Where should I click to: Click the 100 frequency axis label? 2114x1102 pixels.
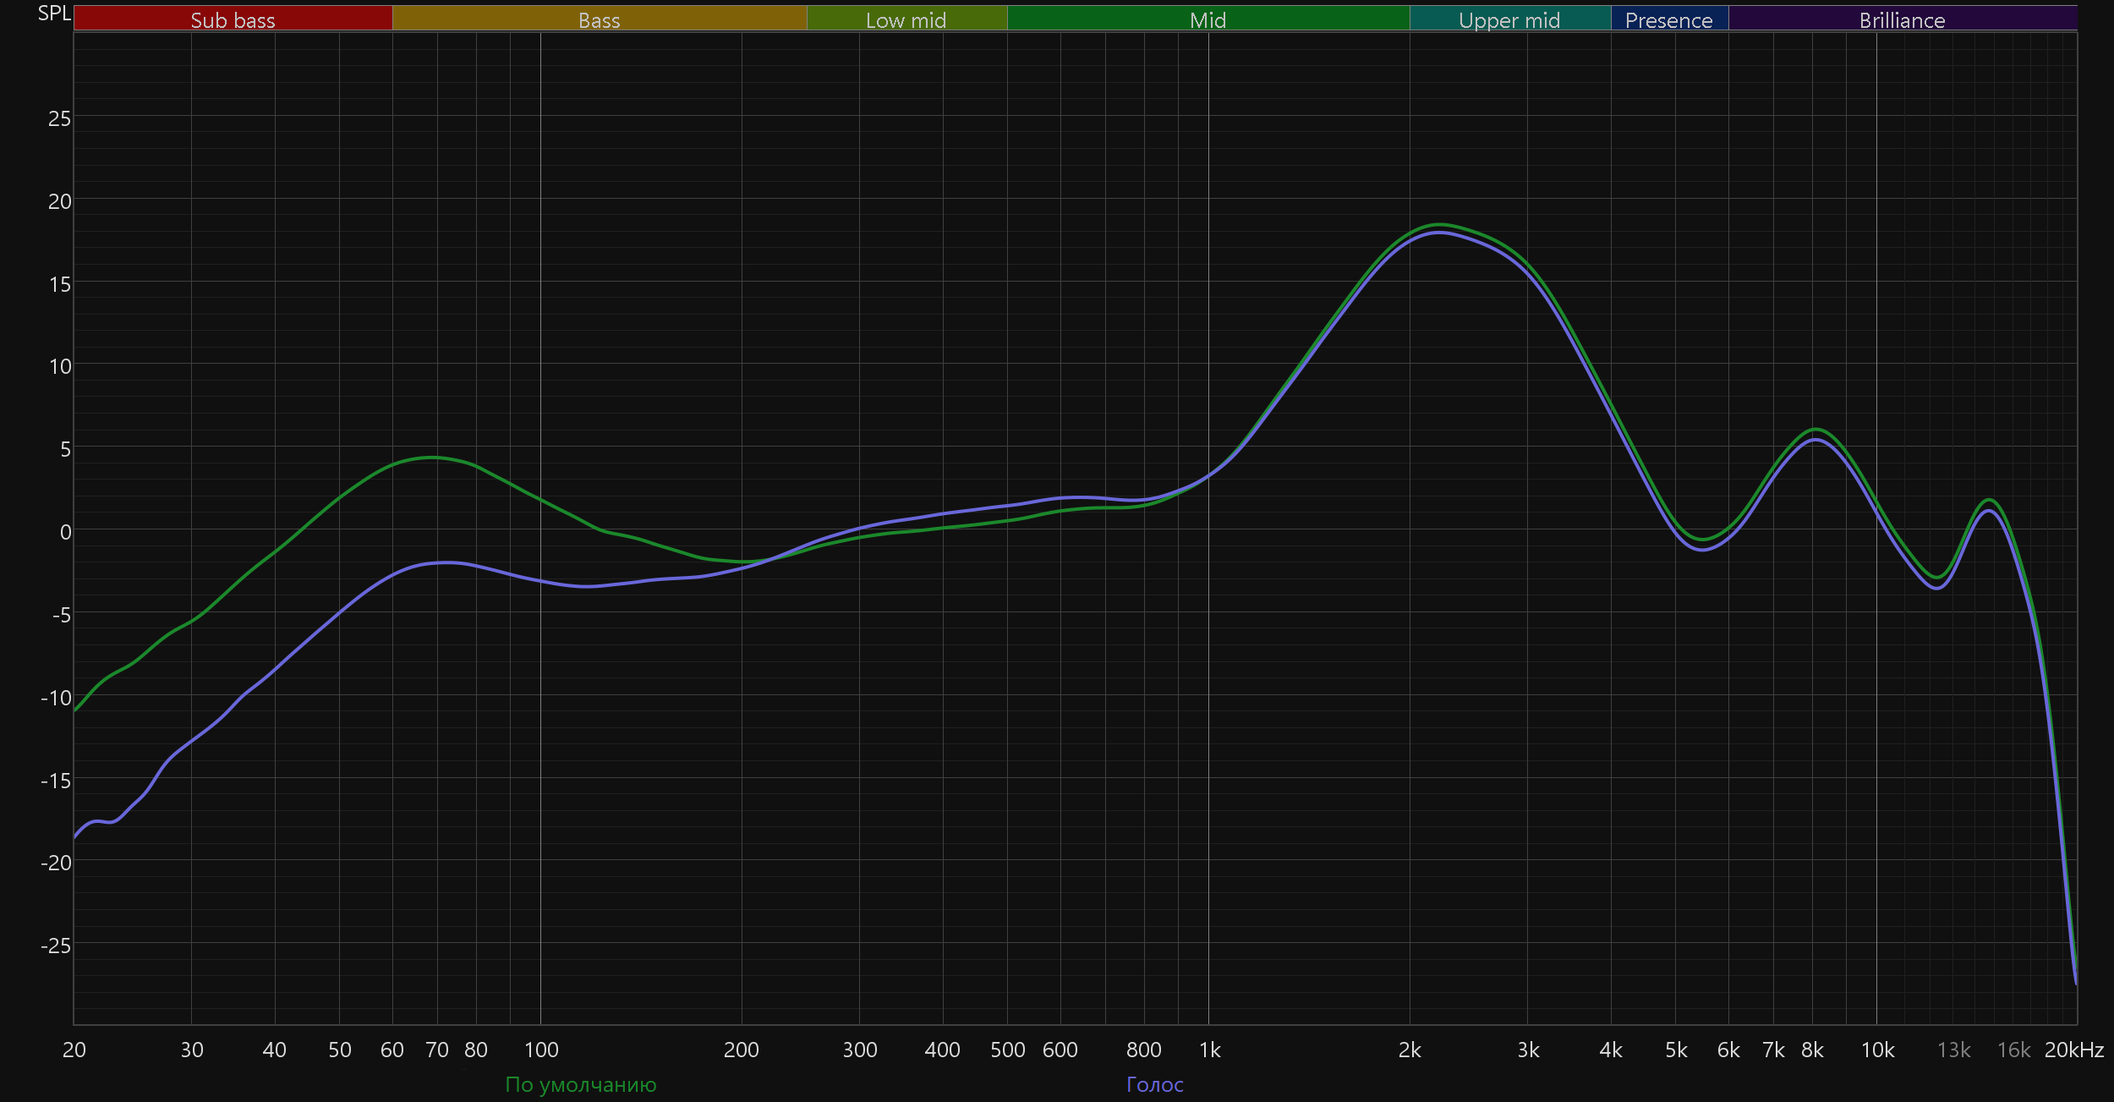tap(541, 1050)
